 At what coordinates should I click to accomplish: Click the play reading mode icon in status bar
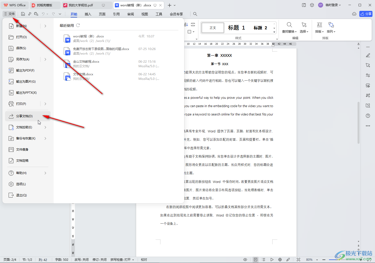pyautogui.click(x=272, y=260)
